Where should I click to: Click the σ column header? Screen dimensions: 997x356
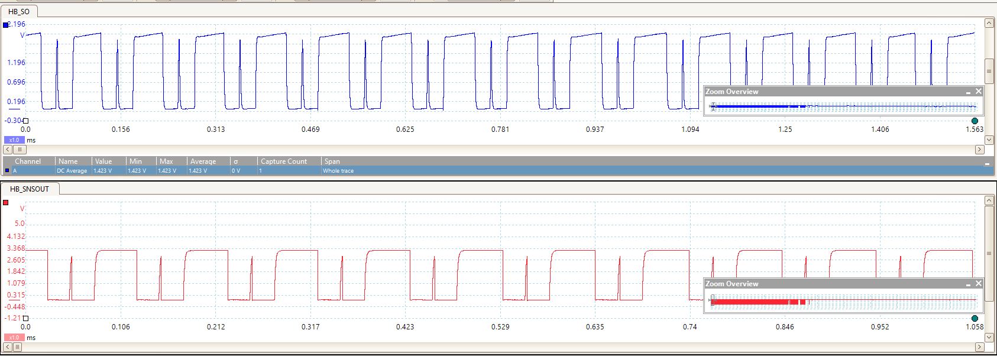[235, 161]
